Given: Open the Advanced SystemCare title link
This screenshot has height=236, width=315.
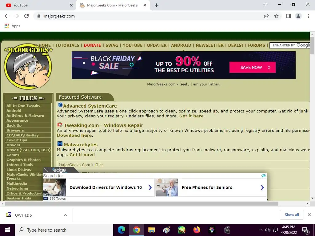Looking at the screenshot, I should (x=90, y=106).
